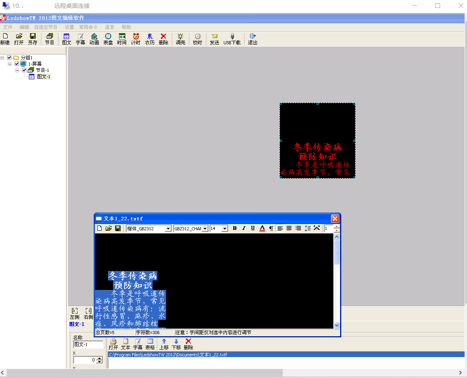Image resolution: width=467 pixels, height=378 pixels.
Task: Open the font color picker (red A)
Action: tap(262, 228)
